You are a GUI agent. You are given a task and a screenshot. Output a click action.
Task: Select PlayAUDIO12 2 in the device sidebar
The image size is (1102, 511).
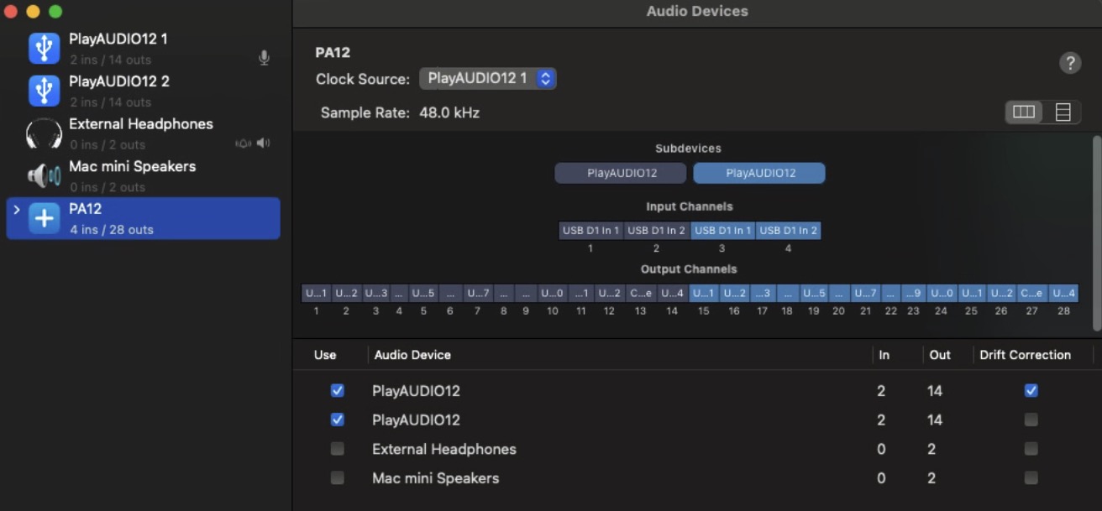point(143,91)
